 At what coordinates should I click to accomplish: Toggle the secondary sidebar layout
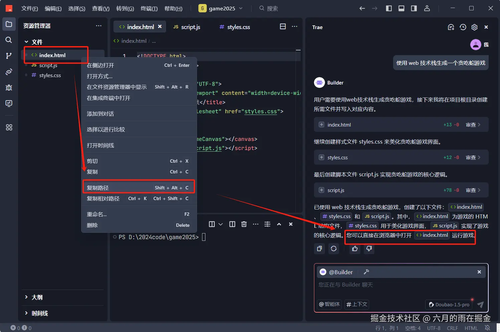[x=414, y=8]
